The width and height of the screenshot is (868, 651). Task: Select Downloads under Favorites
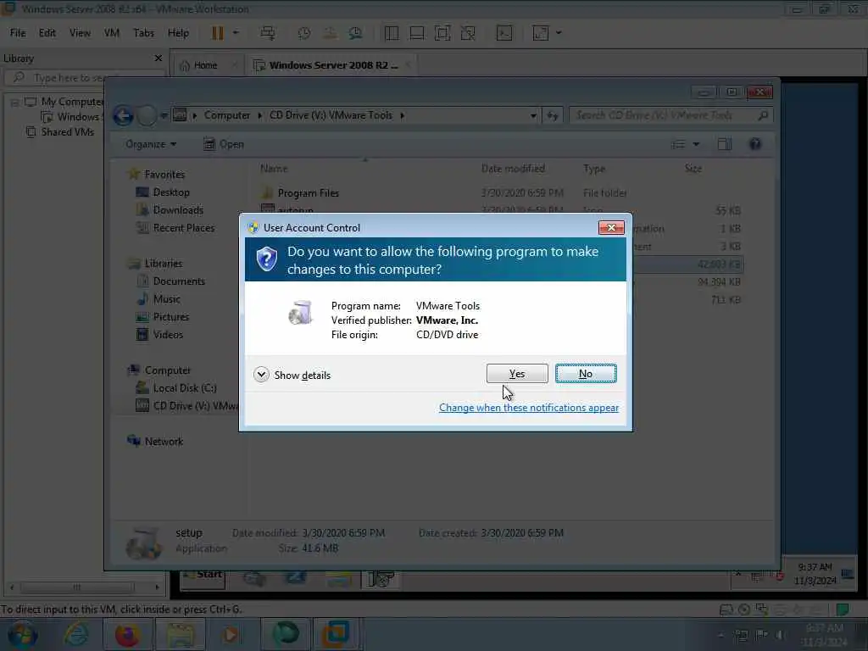point(178,210)
